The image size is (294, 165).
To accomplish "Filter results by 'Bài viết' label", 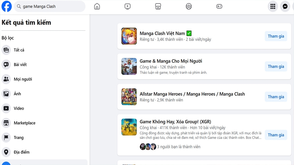I will coord(20,64).
